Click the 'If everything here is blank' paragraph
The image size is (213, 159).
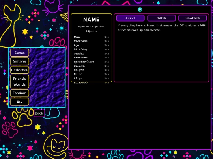[161, 28]
